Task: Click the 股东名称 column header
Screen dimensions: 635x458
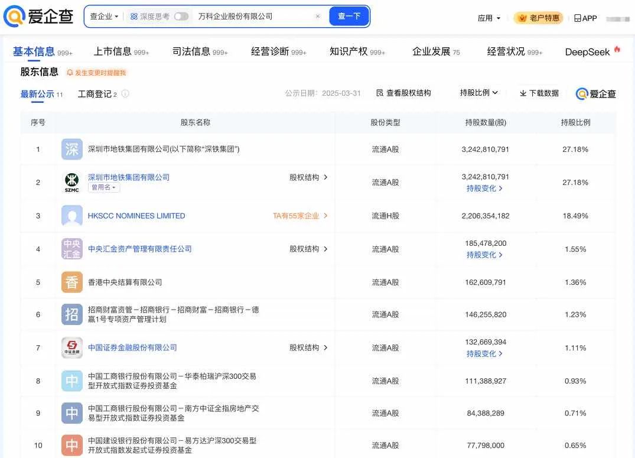Action: (x=195, y=122)
